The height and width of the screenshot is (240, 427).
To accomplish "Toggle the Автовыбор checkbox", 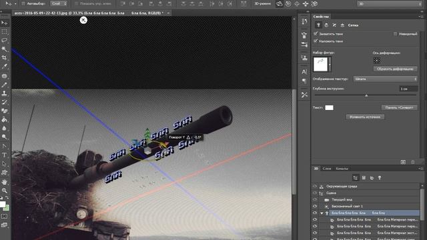I will pos(23,3).
